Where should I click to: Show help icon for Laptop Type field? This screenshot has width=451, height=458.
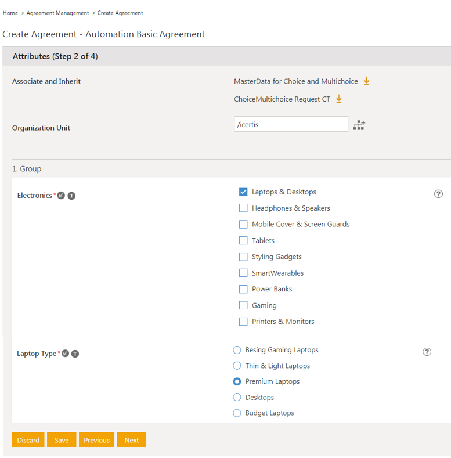coord(427,352)
